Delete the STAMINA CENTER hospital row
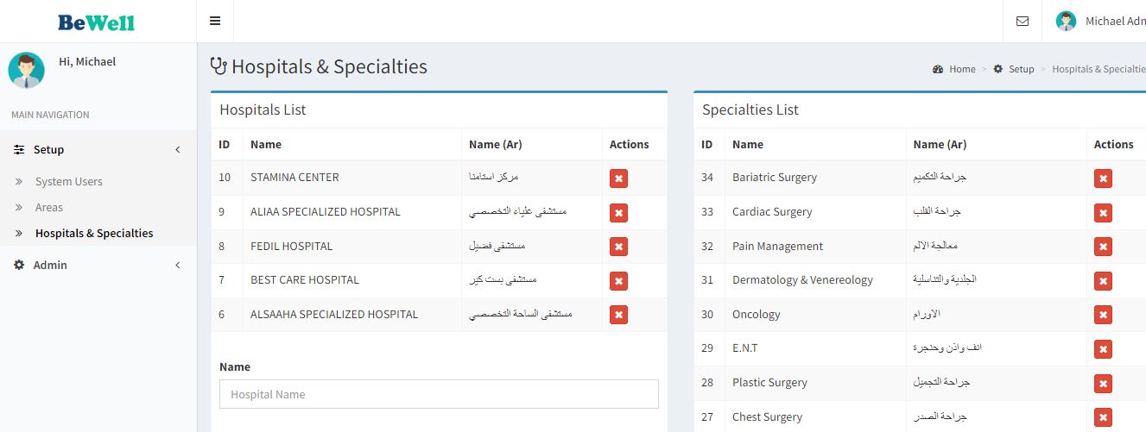Screen dimensions: 1146x432 click(618, 178)
